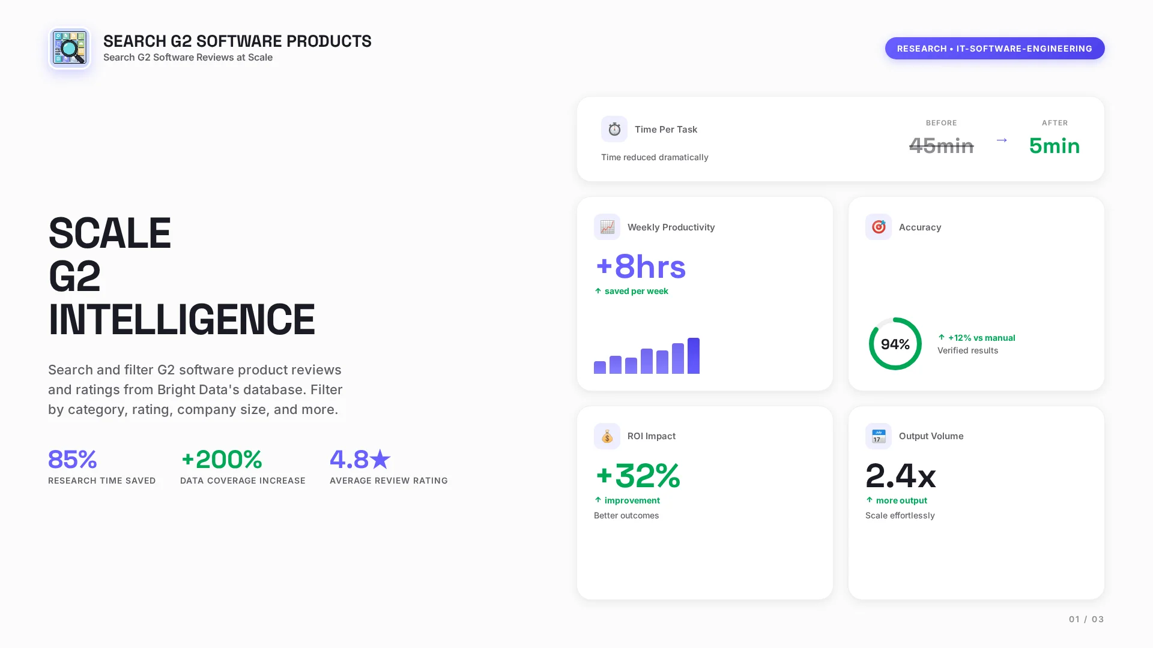This screenshot has width=1153, height=648.
Task: Select the BEFORE column header label
Action: point(942,123)
